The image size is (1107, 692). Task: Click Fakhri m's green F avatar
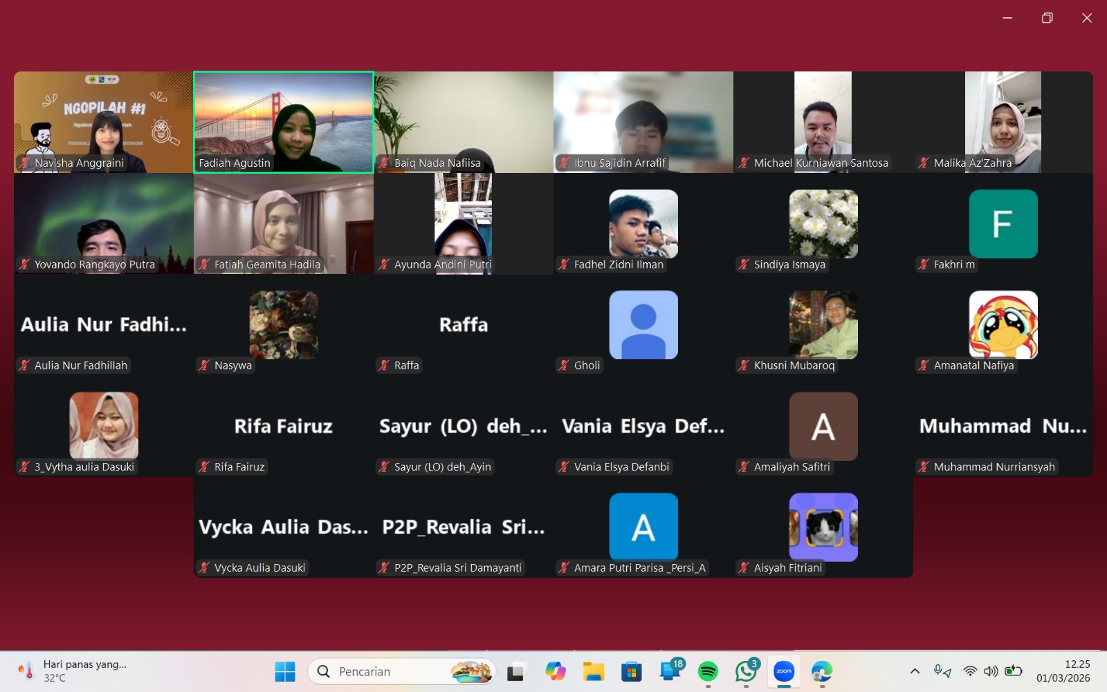tap(1003, 224)
